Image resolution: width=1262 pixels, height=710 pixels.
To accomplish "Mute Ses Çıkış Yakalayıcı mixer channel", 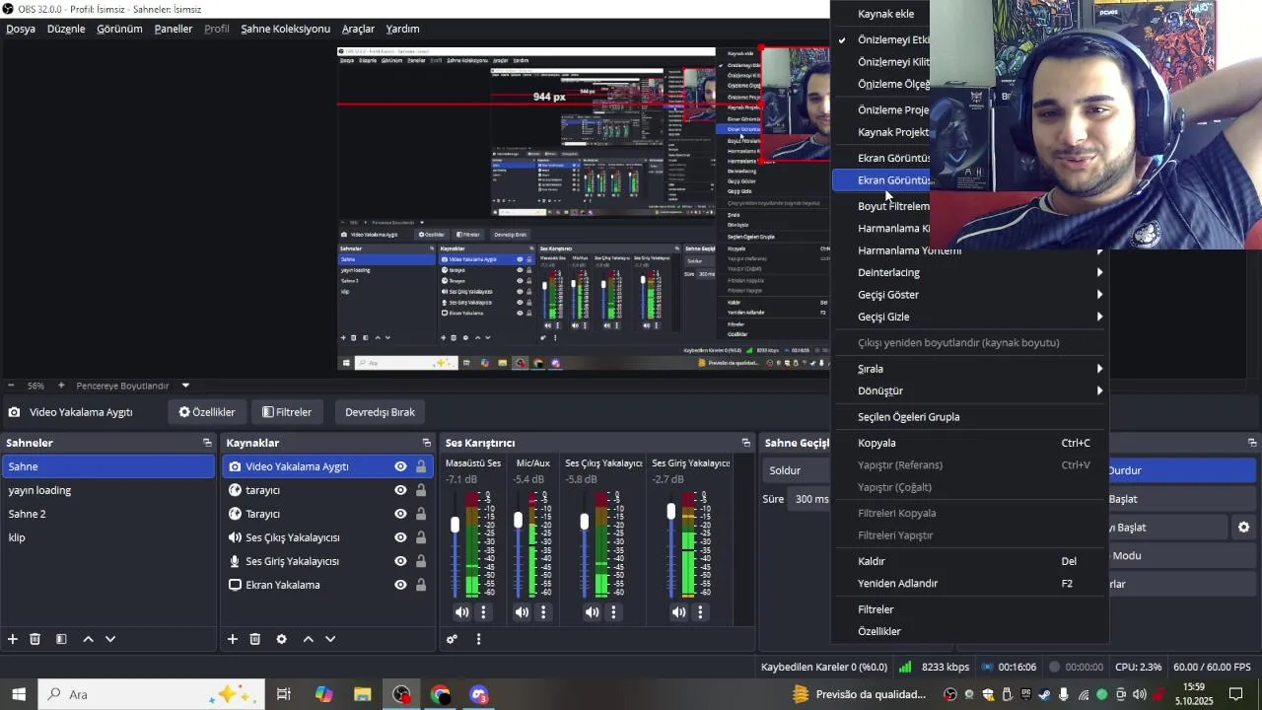I will click(x=592, y=612).
